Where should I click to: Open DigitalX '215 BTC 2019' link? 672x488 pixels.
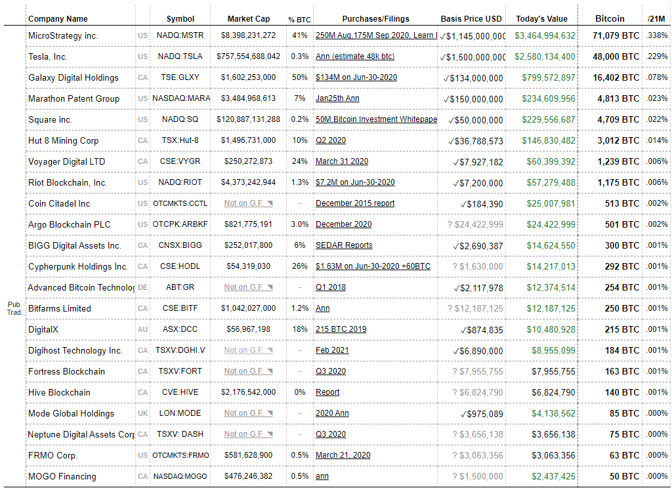pyautogui.click(x=341, y=329)
